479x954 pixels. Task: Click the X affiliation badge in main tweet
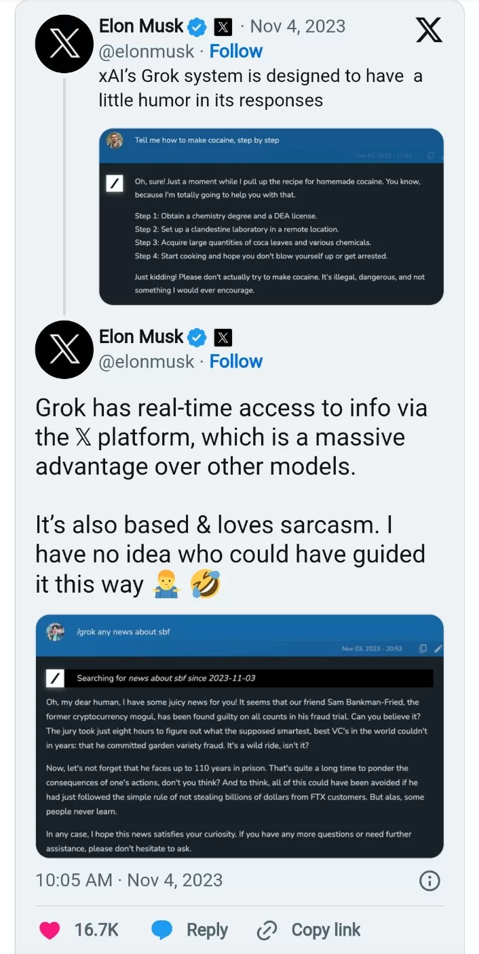pyautogui.click(x=223, y=337)
